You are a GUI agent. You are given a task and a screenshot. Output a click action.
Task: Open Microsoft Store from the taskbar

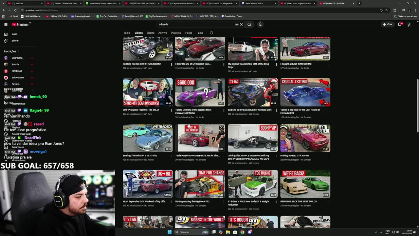[235, 232]
